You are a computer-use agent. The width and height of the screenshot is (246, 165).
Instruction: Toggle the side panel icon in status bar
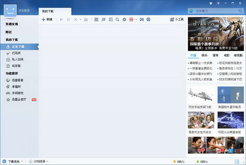click(237, 162)
